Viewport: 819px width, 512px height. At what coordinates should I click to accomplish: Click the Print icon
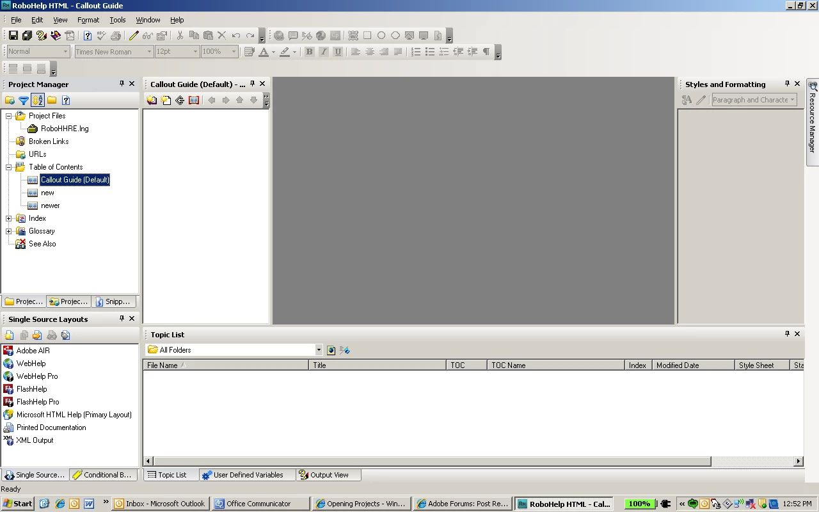[116, 36]
